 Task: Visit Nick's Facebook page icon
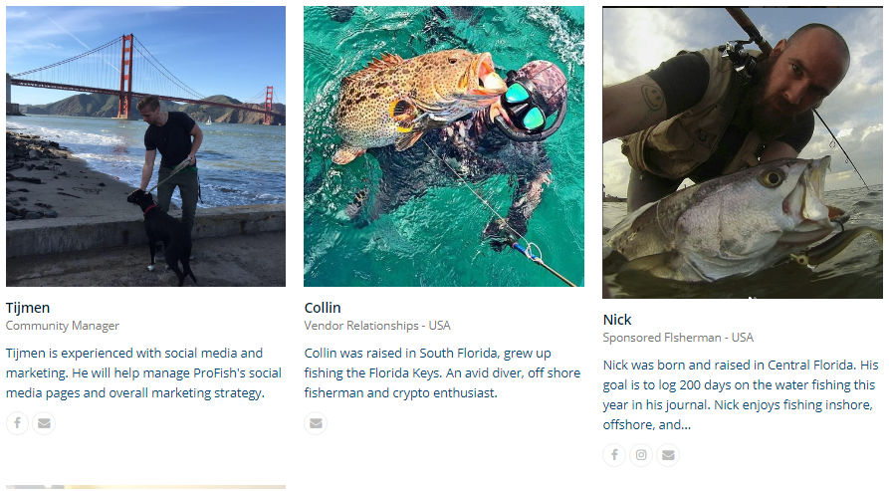click(615, 455)
